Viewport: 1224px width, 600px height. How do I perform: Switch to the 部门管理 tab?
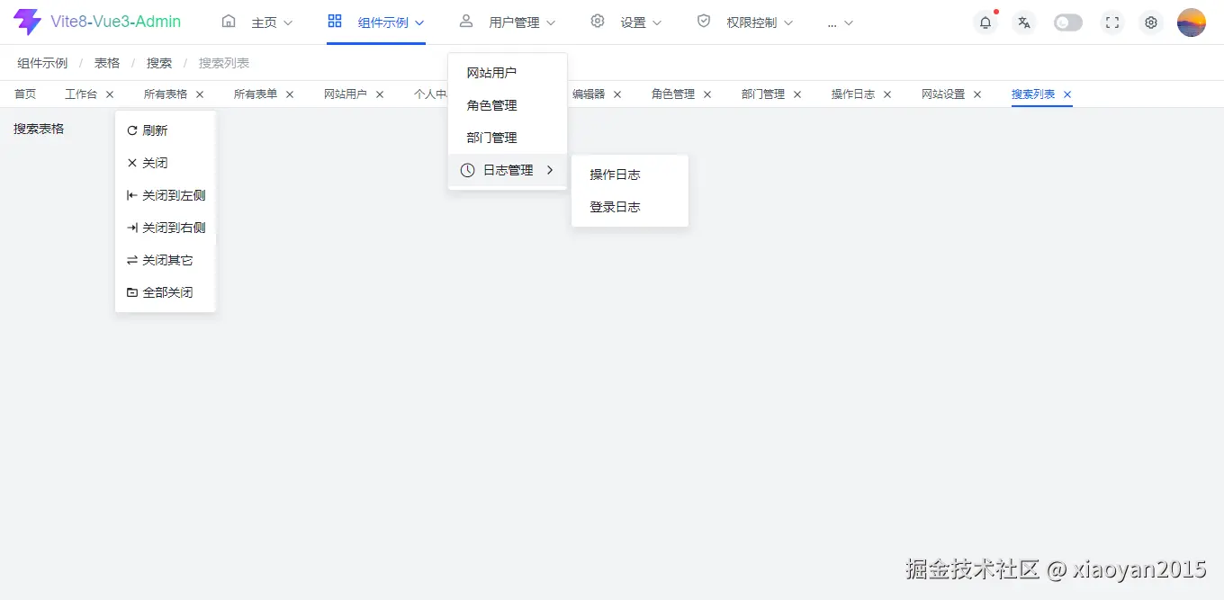click(763, 94)
